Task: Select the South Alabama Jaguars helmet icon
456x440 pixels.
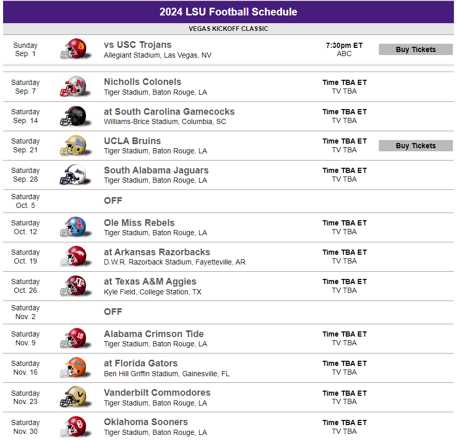Action: click(x=72, y=175)
